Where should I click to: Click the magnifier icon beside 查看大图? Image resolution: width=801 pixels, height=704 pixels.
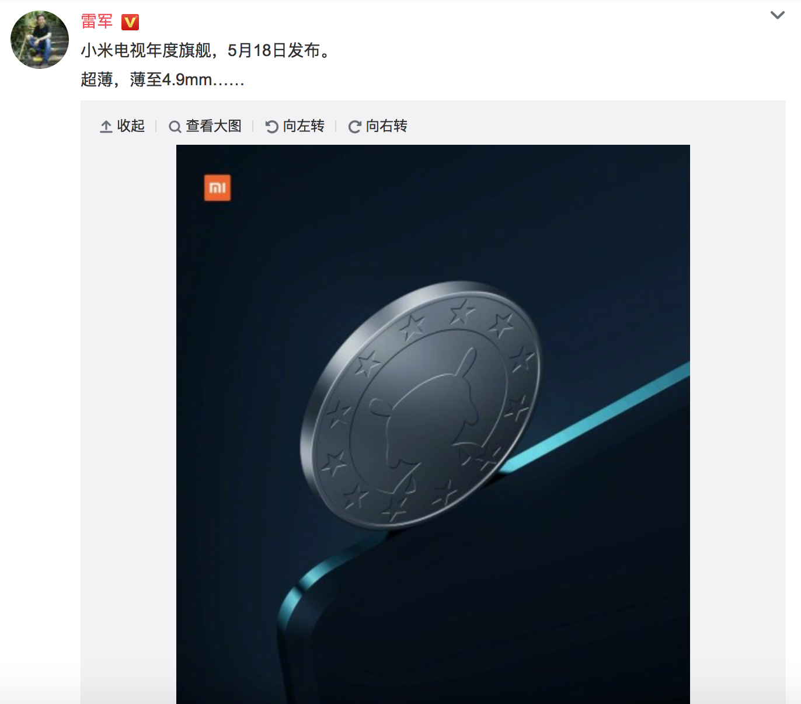pyautogui.click(x=175, y=127)
